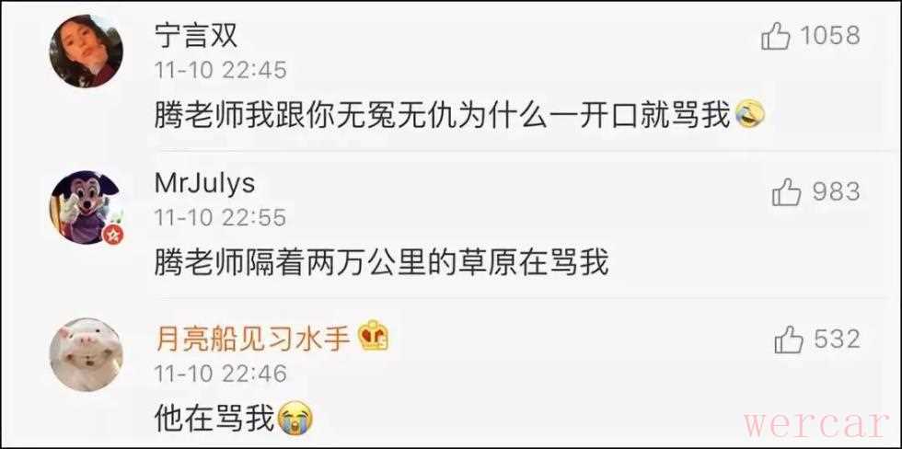
Task: Click the 532 like count
Action: click(837, 340)
